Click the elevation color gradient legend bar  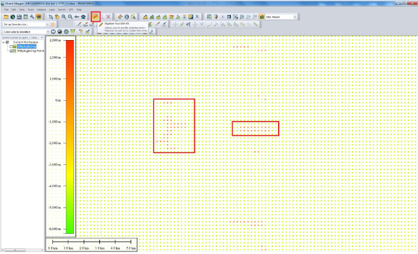click(x=70, y=137)
